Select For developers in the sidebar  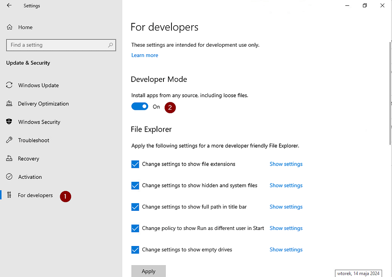[x=35, y=196]
